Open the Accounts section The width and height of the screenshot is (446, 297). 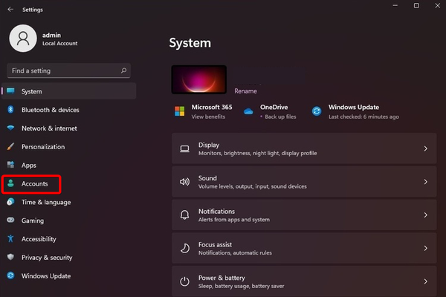[34, 183]
